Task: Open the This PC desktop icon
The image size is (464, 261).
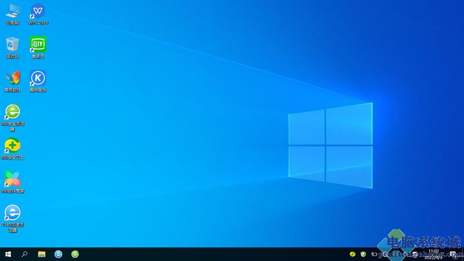Action: click(x=12, y=14)
